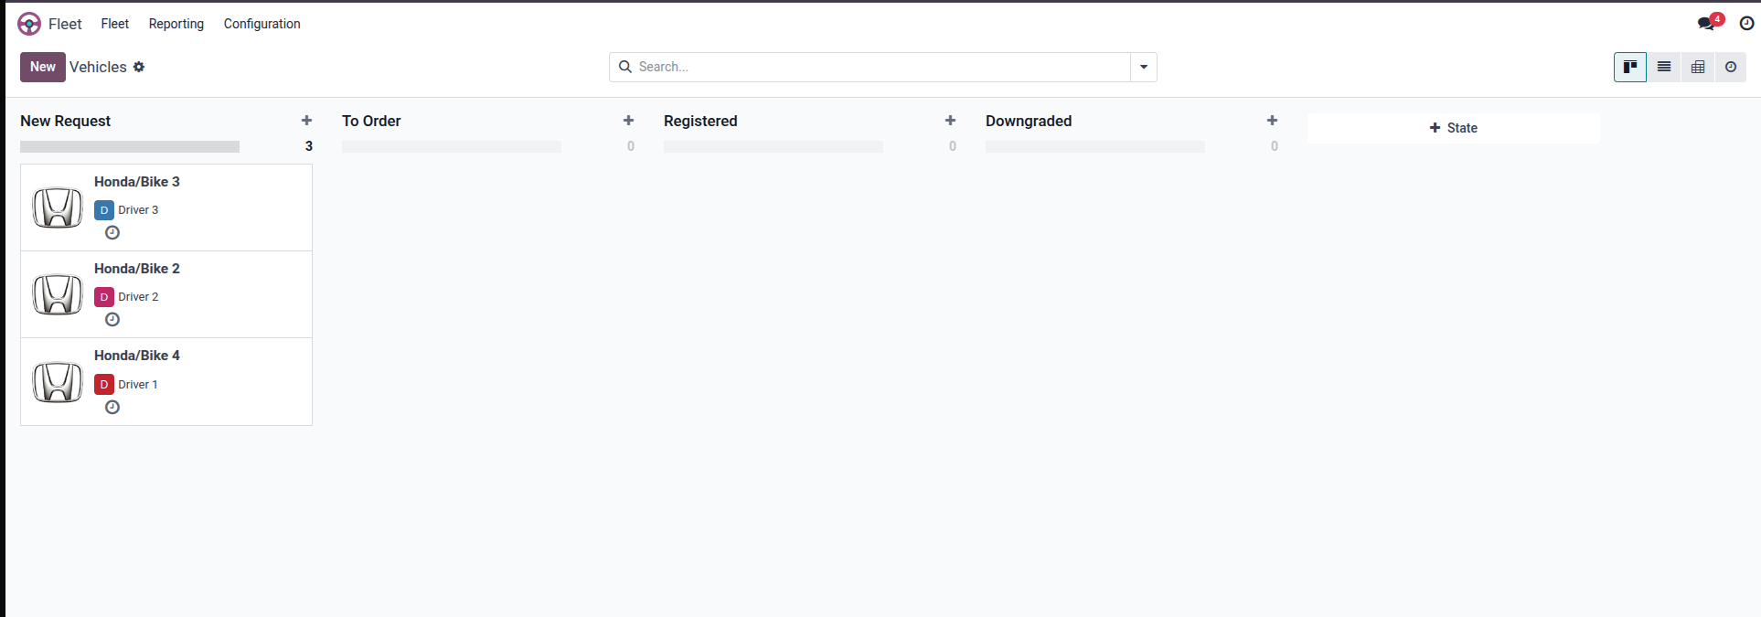This screenshot has height=617, width=1761.
Task: Click activity clock on Honda/Bike 3
Action: pos(112,233)
